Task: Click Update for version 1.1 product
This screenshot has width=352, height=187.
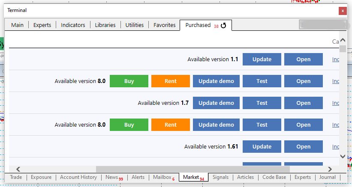Action: 262,59
